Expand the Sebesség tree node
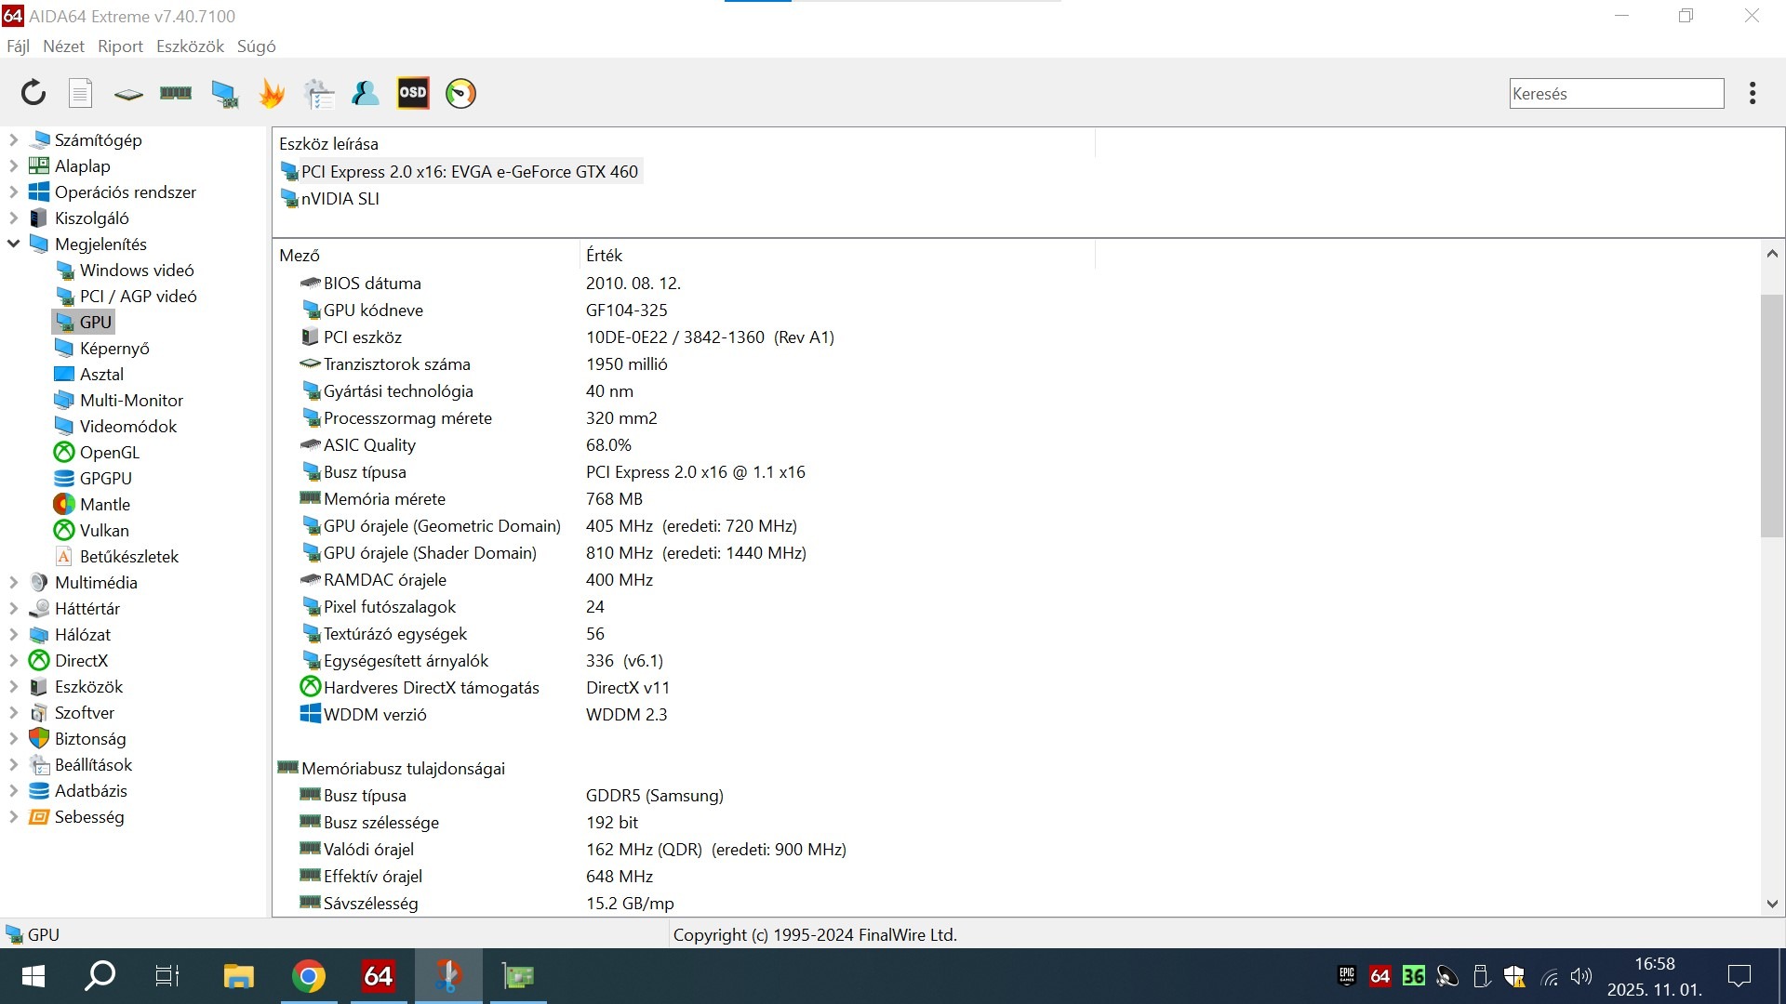Image resolution: width=1786 pixels, height=1004 pixels. point(14,817)
